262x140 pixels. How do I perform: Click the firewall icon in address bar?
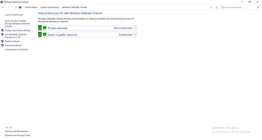[20, 7]
